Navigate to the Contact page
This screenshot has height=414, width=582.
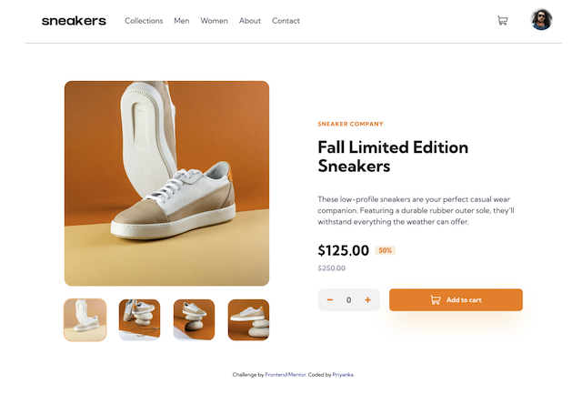point(286,21)
